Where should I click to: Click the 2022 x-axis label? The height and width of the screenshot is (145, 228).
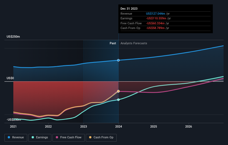[48, 127]
